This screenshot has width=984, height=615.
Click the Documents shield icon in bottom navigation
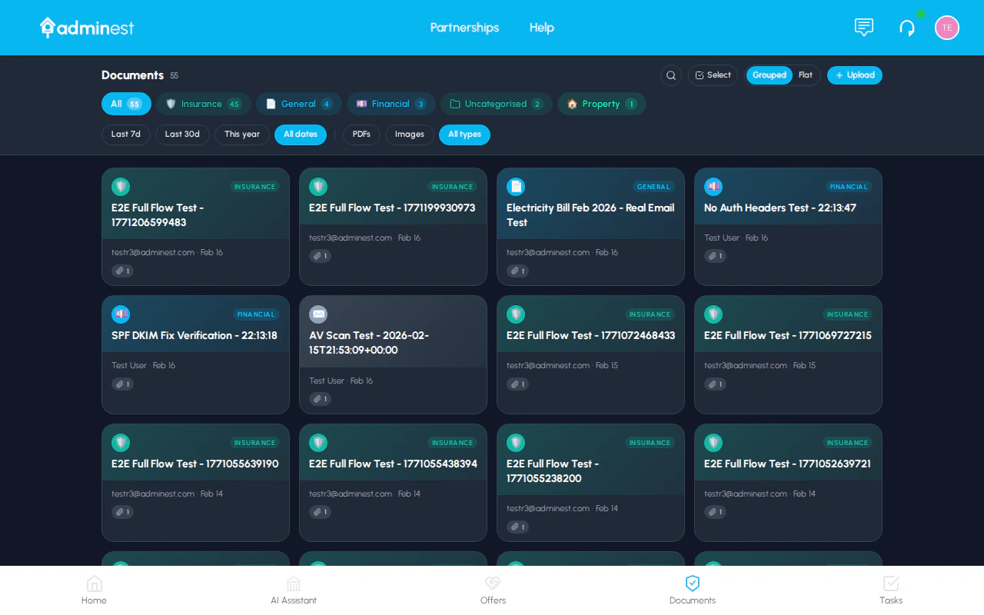[693, 583]
